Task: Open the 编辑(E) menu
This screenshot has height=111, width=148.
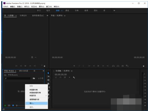Action: pos(13,6)
